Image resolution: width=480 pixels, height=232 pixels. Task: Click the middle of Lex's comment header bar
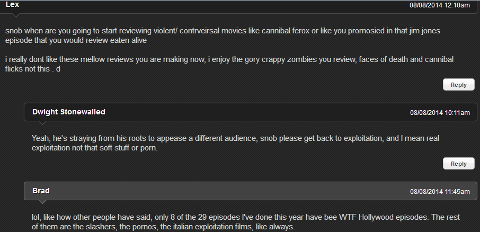[238, 5]
